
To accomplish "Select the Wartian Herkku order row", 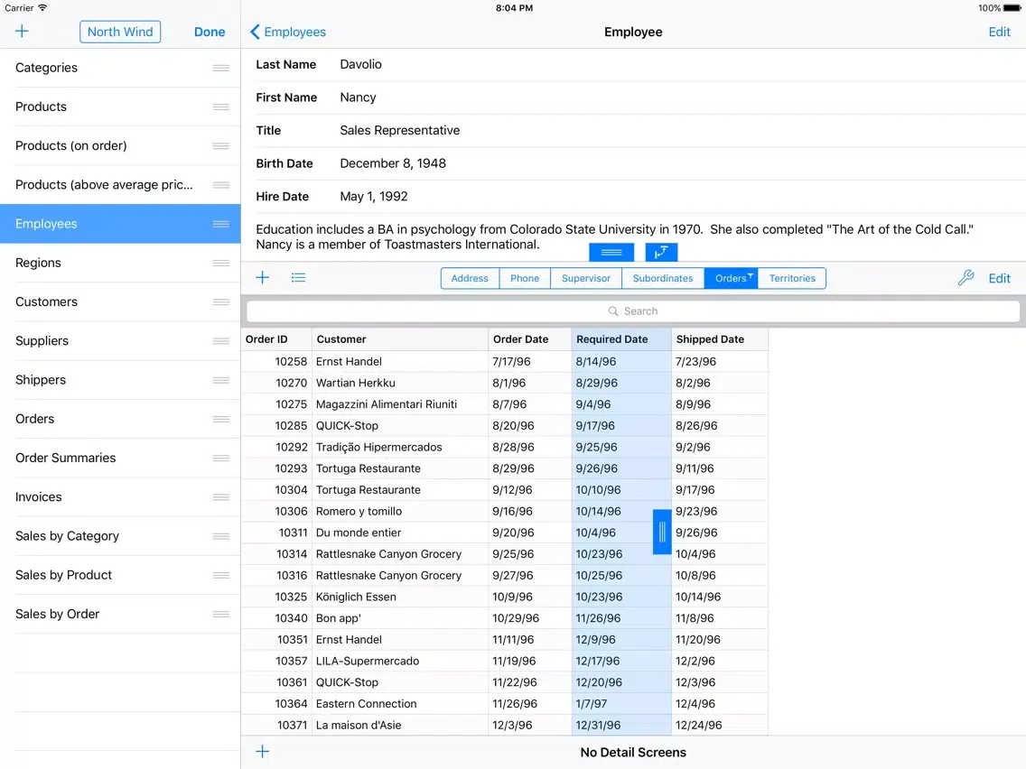I will 505,383.
